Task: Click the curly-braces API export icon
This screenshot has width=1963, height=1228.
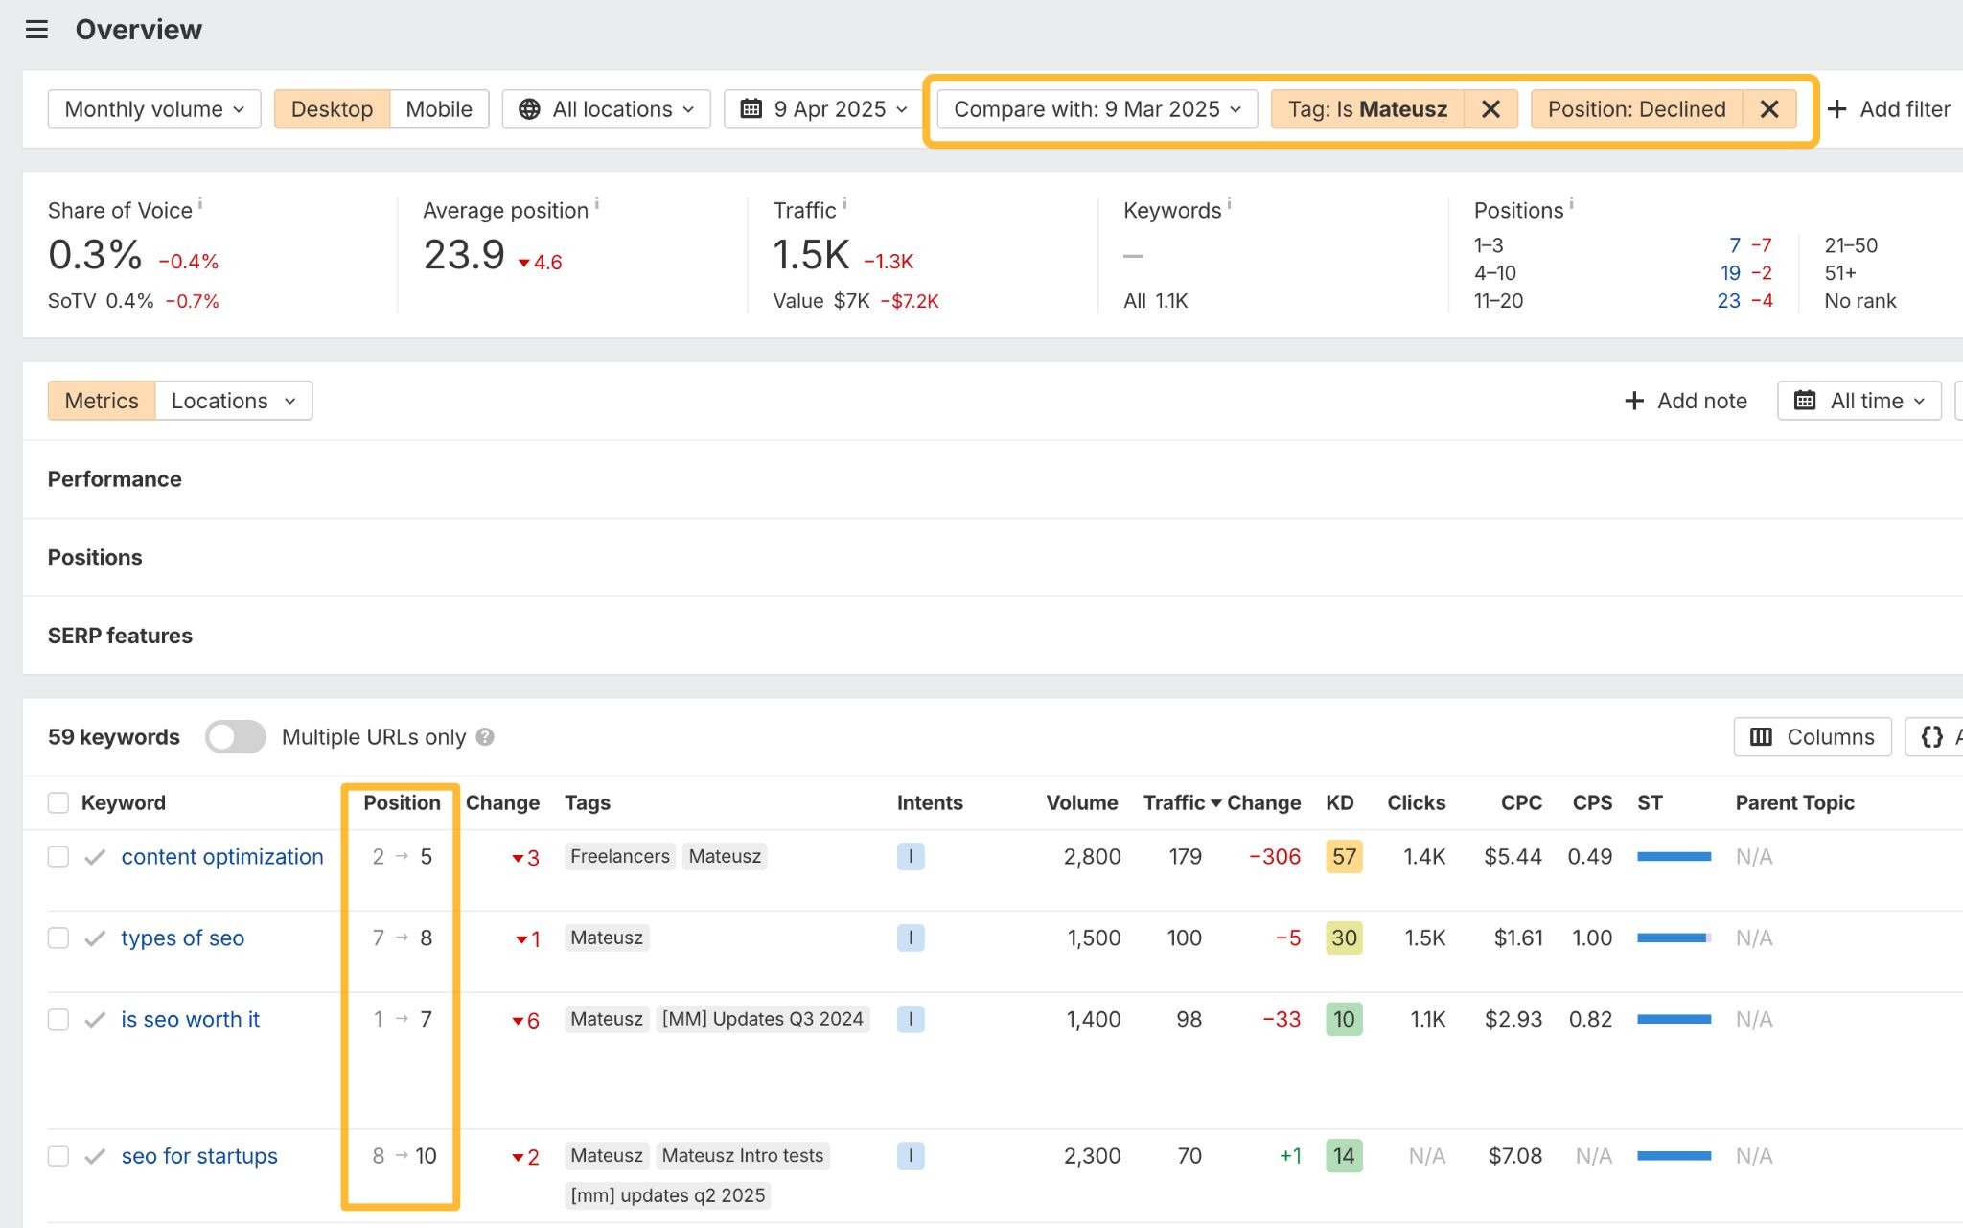Action: 1934,736
